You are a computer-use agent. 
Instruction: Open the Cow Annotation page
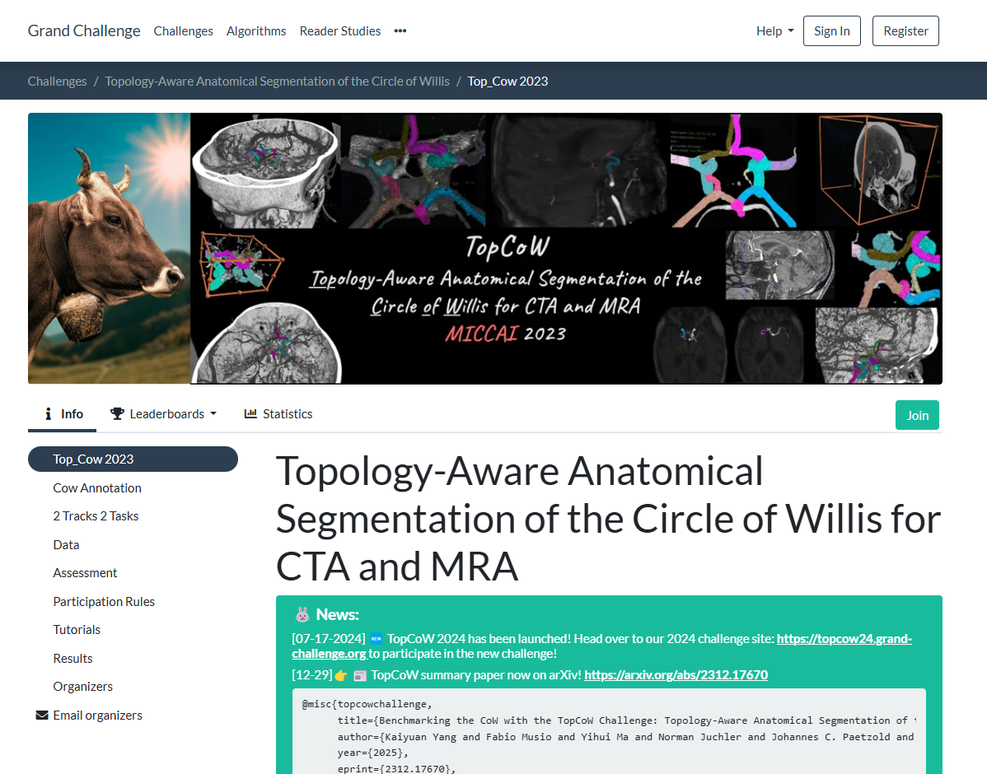point(97,488)
